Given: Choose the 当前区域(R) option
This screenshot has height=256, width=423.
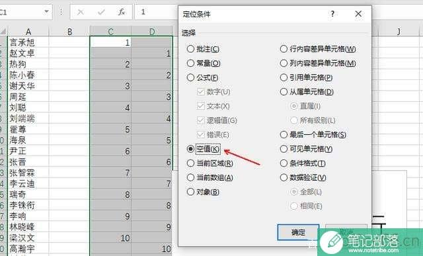Looking at the screenshot, I should click(x=210, y=163).
